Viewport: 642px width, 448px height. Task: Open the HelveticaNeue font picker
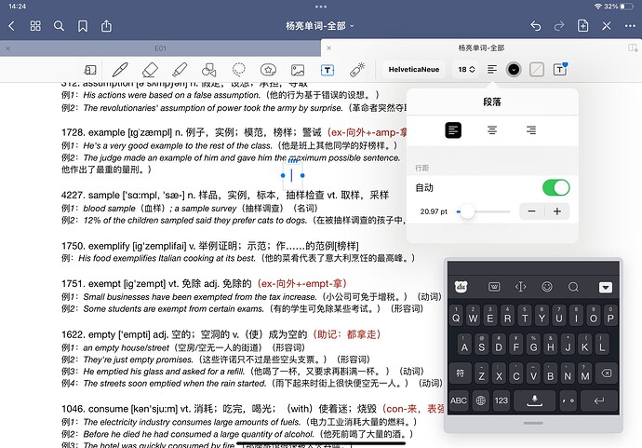pos(413,70)
